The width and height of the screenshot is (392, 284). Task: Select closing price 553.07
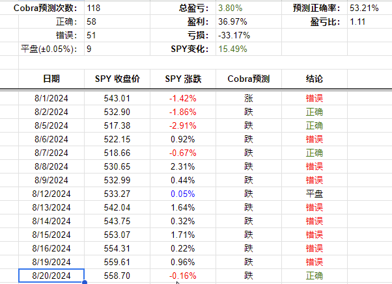tap(117, 235)
